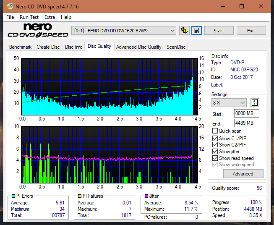Click the PI Failures jitter graph
274x225 pixels.
coord(110,155)
